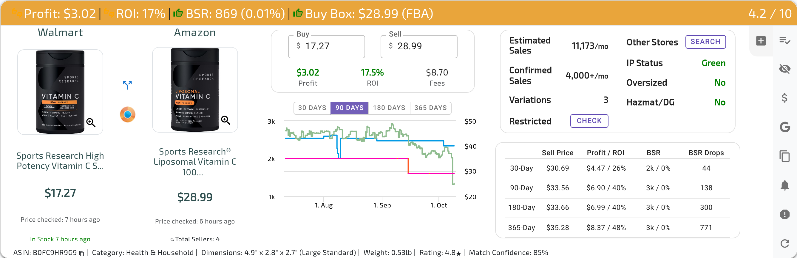Image resolution: width=797 pixels, height=258 pixels.
Task: Click the 4.2 / 10 score
Action: pos(770,14)
